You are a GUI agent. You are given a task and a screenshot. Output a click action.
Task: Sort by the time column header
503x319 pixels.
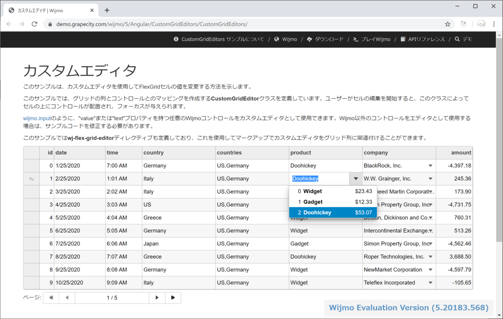pyautogui.click(x=123, y=153)
